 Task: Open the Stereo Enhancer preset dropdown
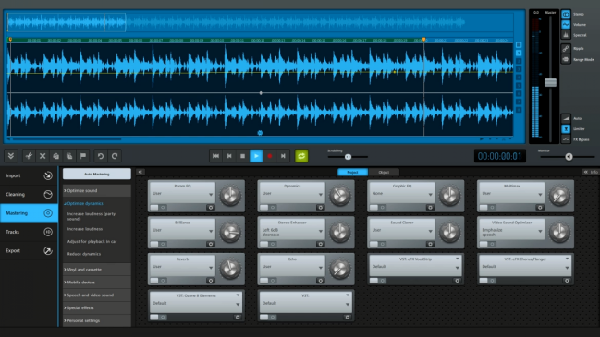pyautogui.click(x=292, y=232)
